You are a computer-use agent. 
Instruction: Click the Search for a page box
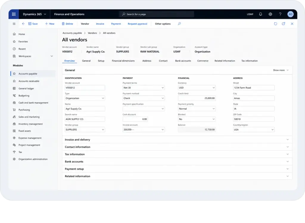157,14
